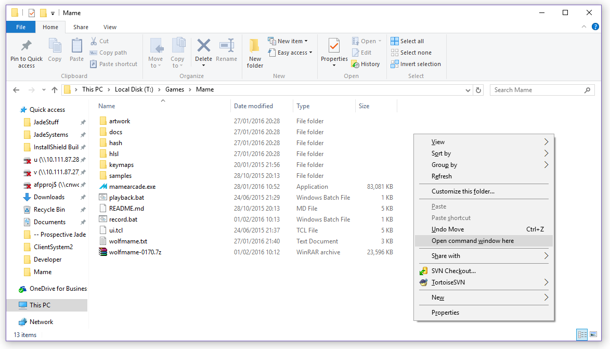
Task: Open the quick access toolbar customize arrow
Action: click(x=53, y=13)
